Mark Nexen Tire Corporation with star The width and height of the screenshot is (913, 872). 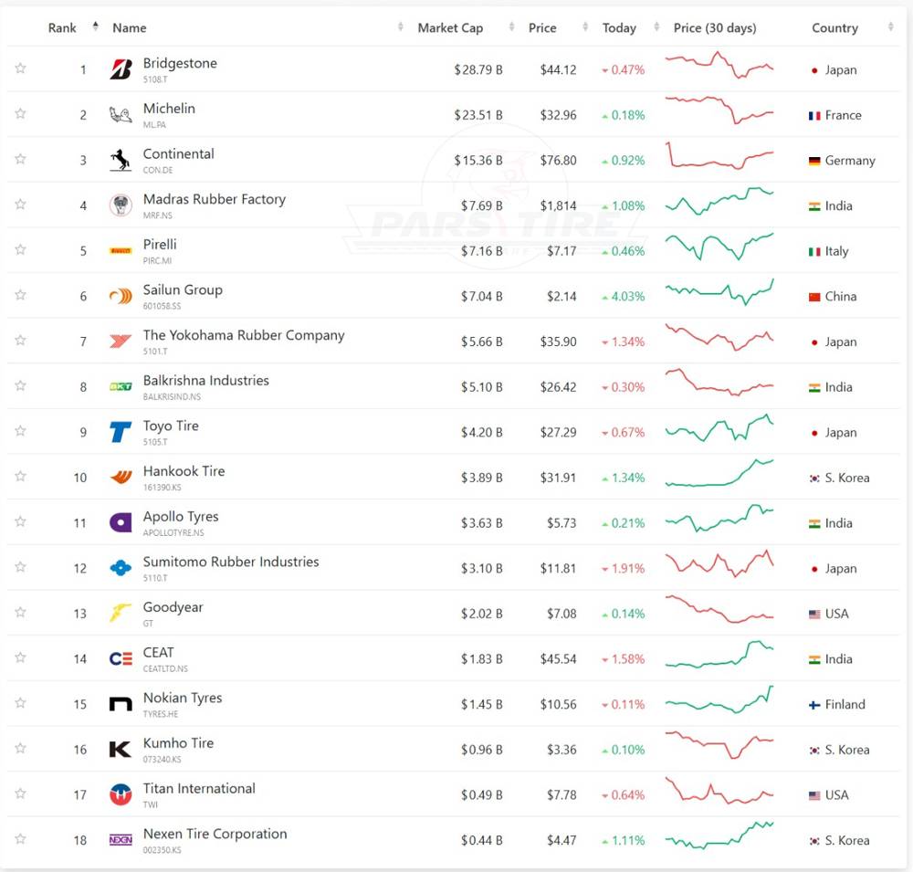point(20,839)
